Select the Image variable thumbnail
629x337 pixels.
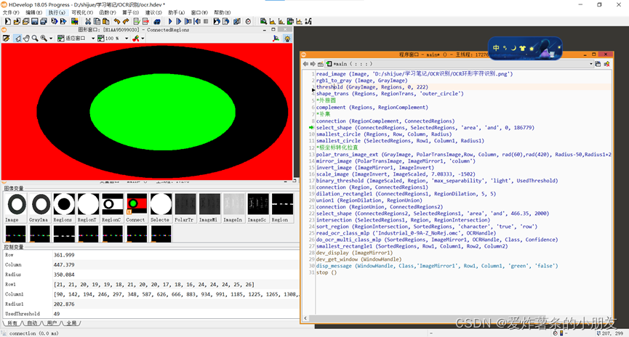point(17,208)
